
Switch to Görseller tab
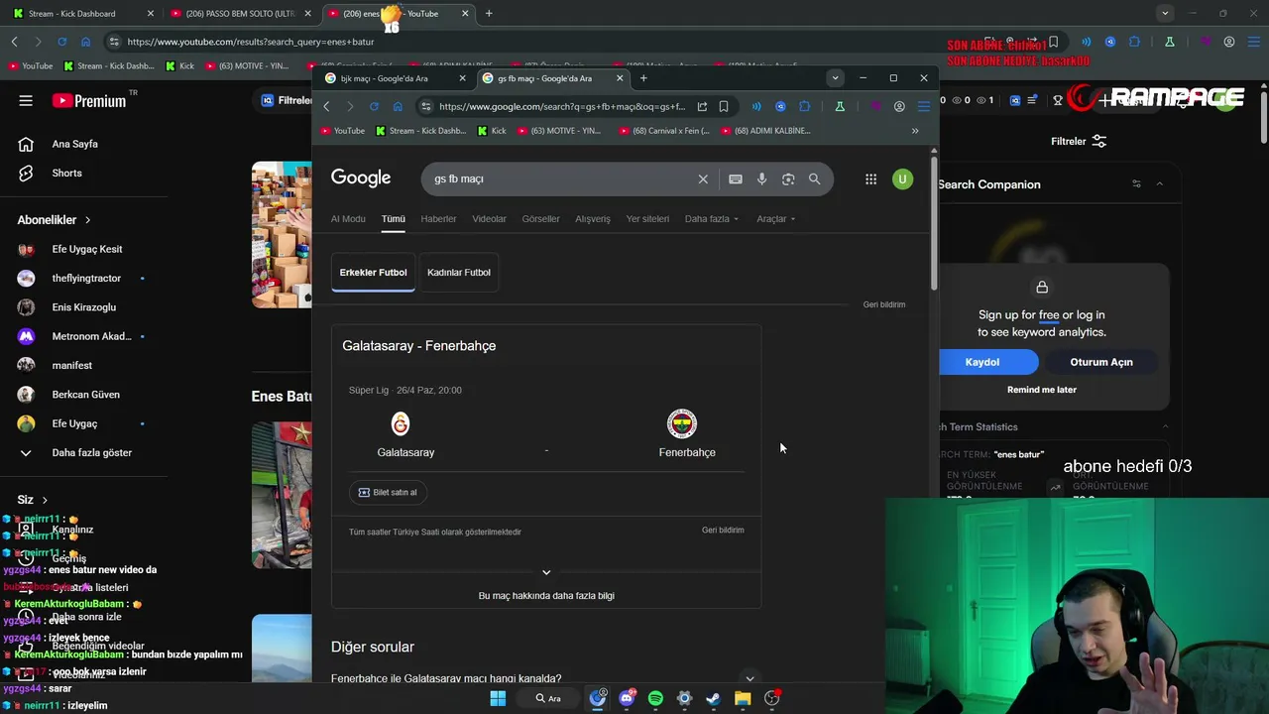click(540, 219)
